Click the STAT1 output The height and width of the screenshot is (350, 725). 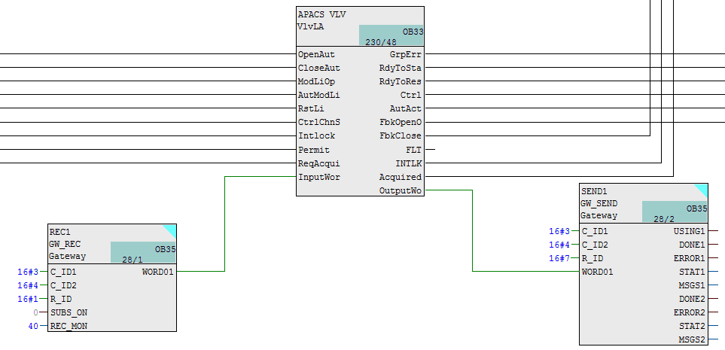(692, 272)
